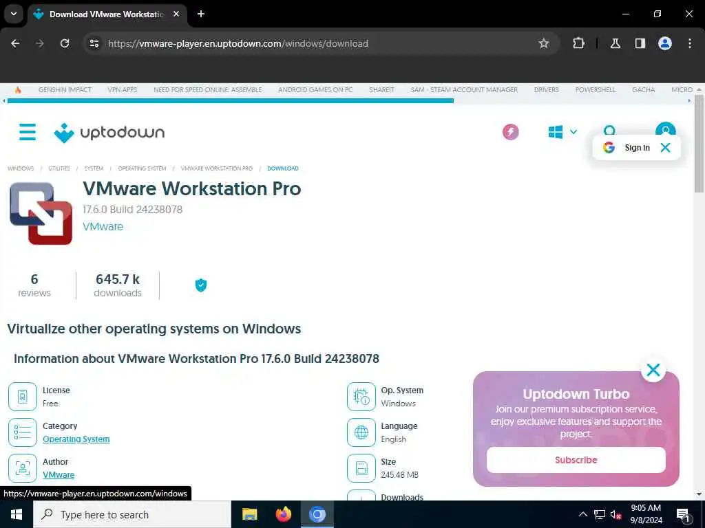Open GACHA trending link
The image size is (705, 528).
[644, 90]
